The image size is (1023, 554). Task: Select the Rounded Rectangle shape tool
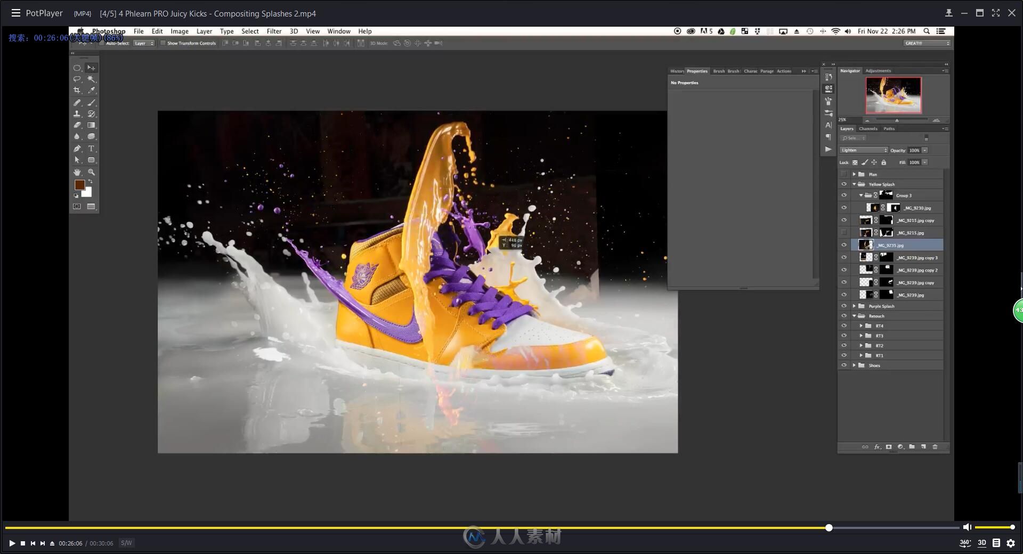[92, 160]
